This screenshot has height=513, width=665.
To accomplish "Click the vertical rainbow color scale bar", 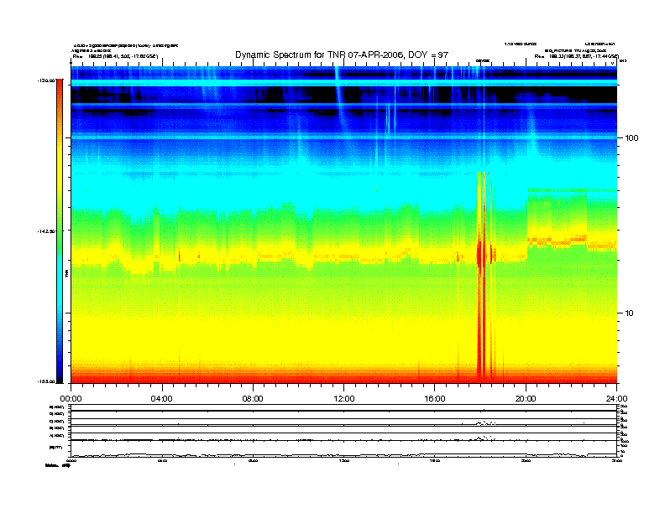I will [x=60, y=231].
